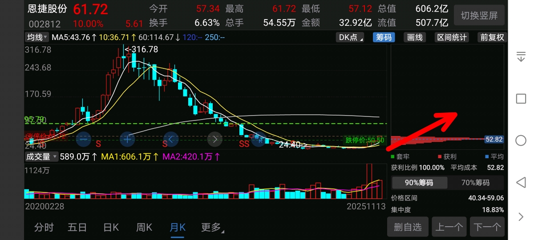Go to 上一个 stock
Screen dimensions: 534x240
pos(449,227)
